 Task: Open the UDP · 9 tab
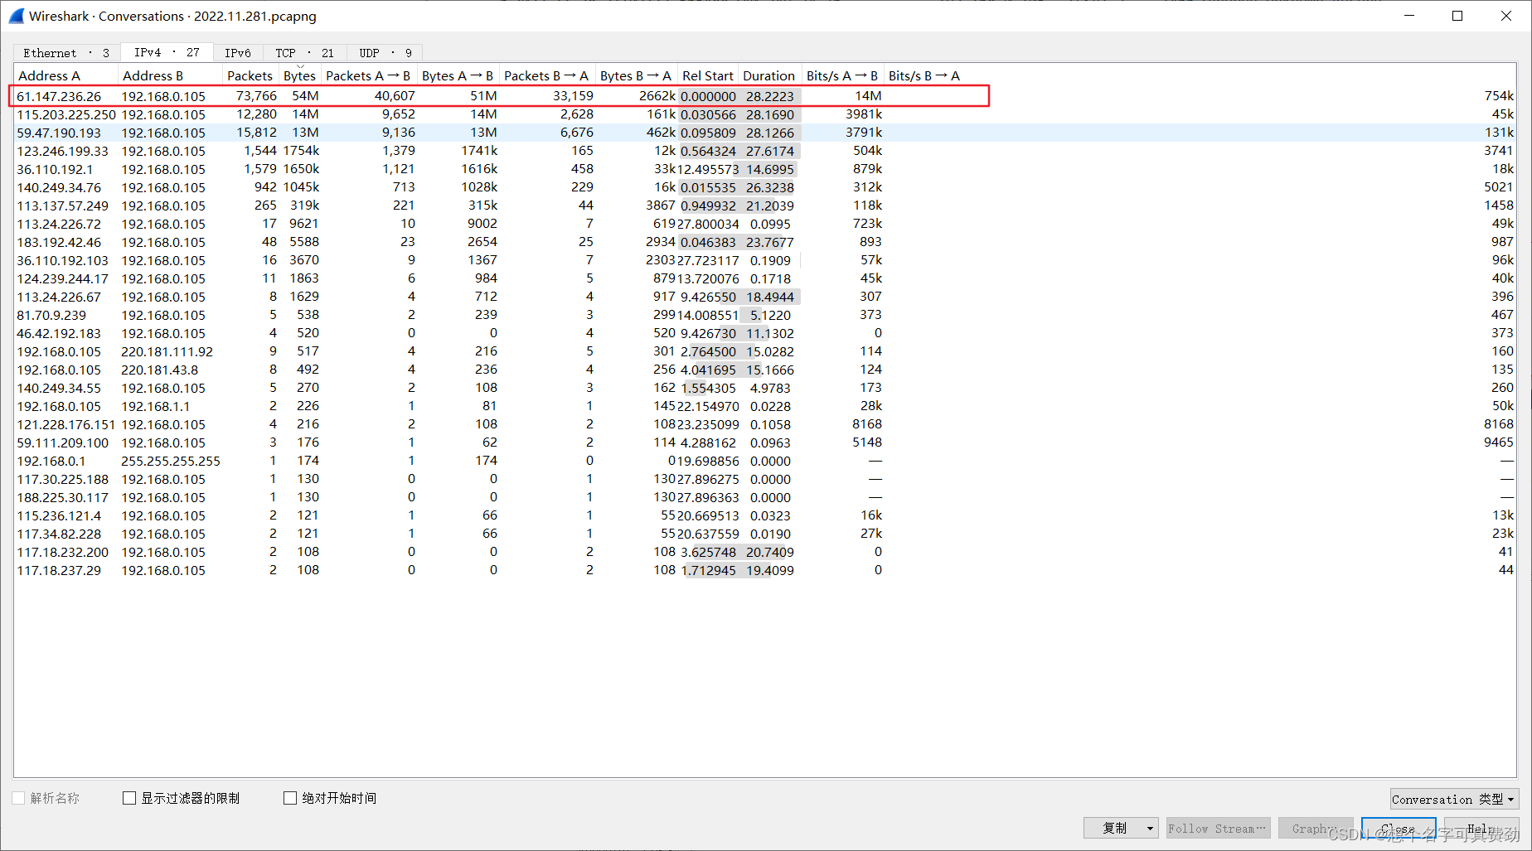[x=385, y=53]
